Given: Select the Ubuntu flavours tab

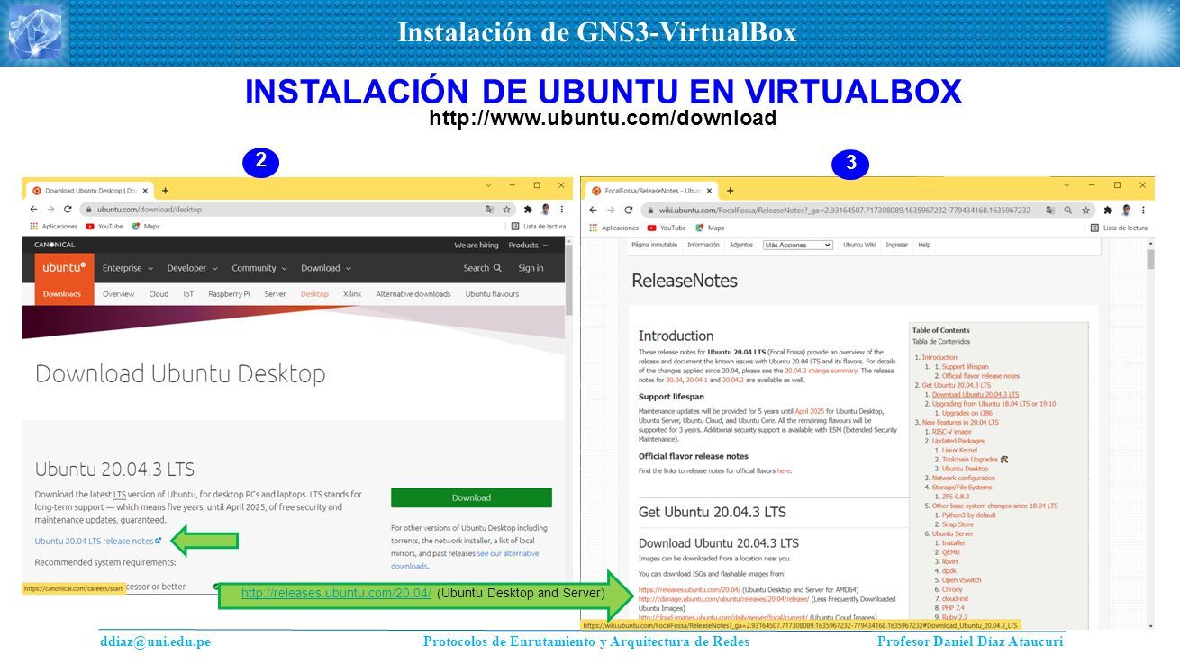Looking at the screenshot, I should click(x=492, y=294).
